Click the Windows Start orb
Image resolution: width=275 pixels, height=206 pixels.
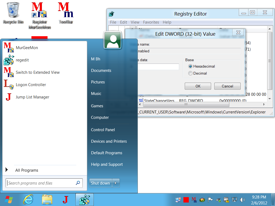click(x=9, y=200)
